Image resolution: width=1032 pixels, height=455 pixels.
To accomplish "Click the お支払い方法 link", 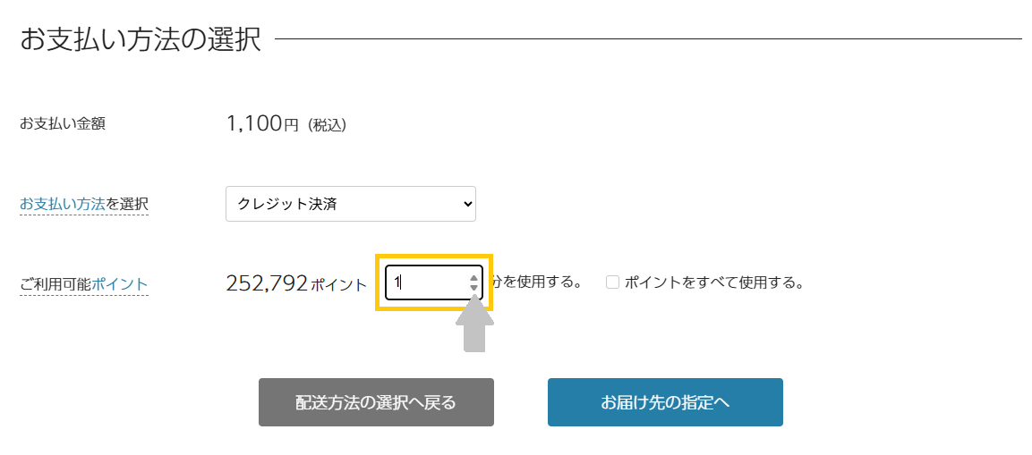I will tap(63, 205).
